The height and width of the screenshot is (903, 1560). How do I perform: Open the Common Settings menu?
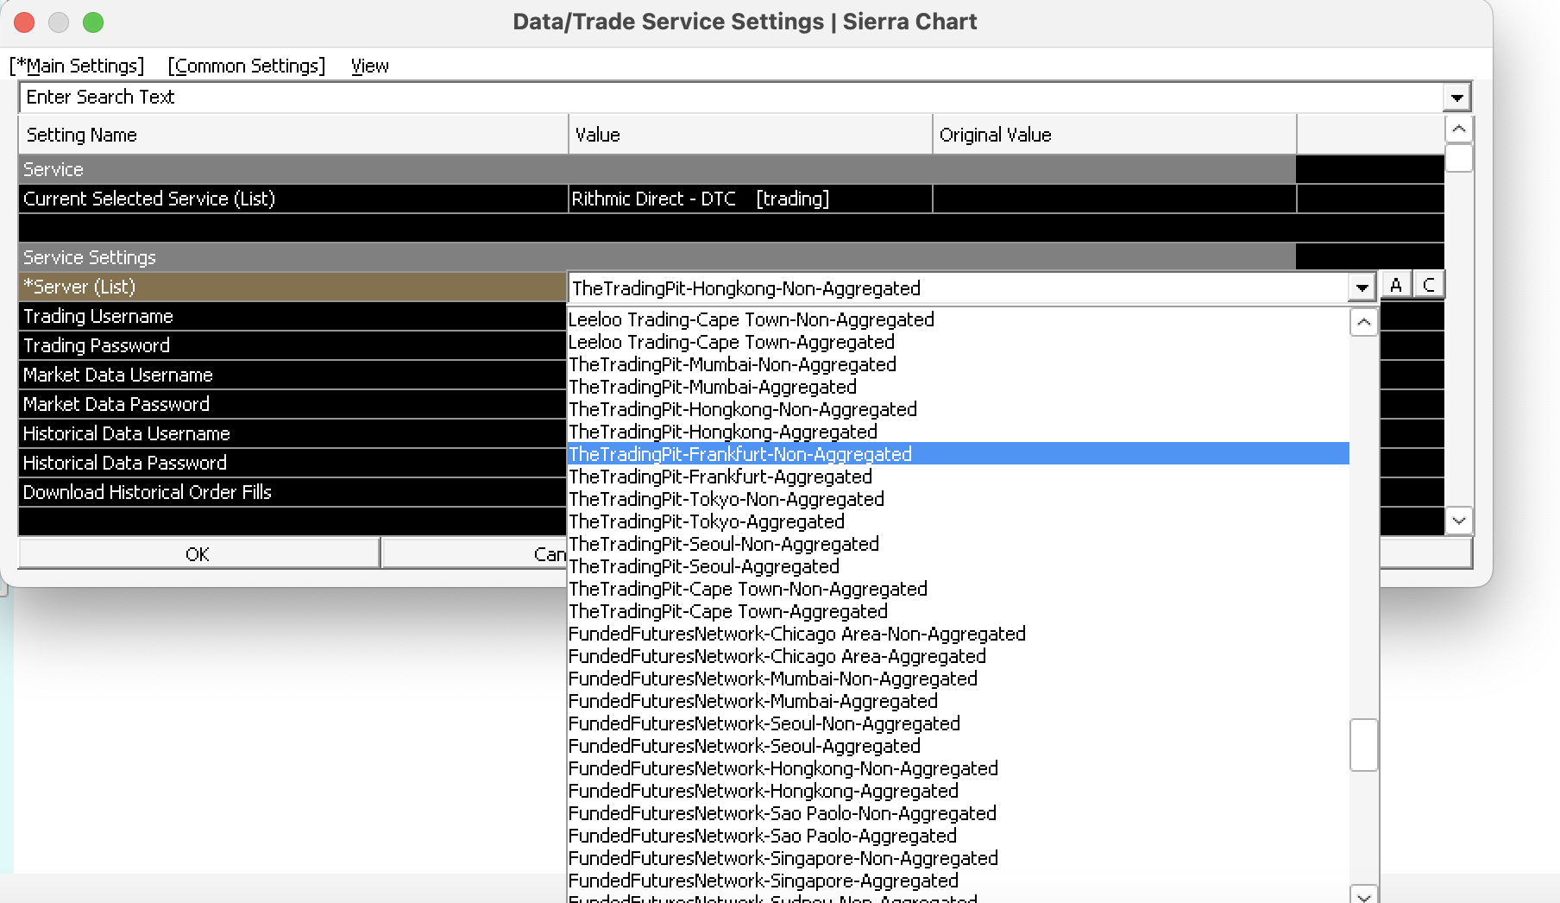[x=247, y=66]
